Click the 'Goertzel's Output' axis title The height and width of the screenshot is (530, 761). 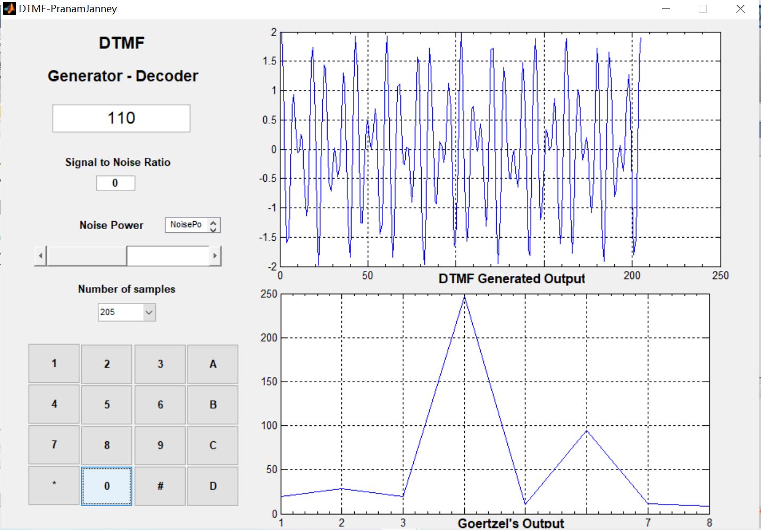point(511,523)
